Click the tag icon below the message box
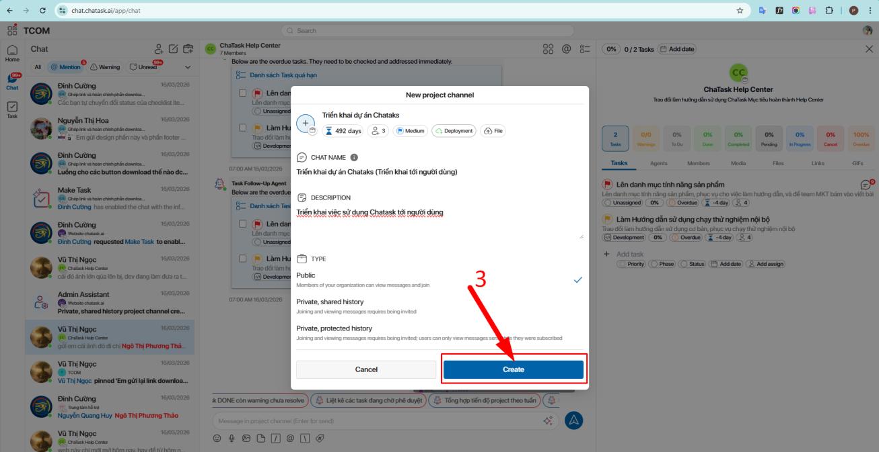This screenshot has height=452, width=879. tap(320, 438)
